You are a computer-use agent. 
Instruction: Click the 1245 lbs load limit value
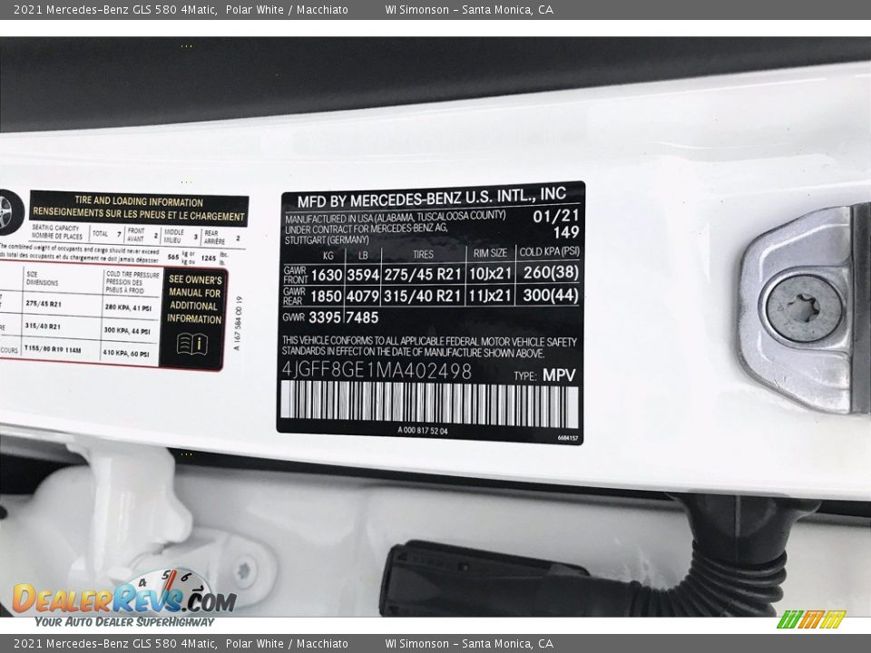[x=209, y=258]
